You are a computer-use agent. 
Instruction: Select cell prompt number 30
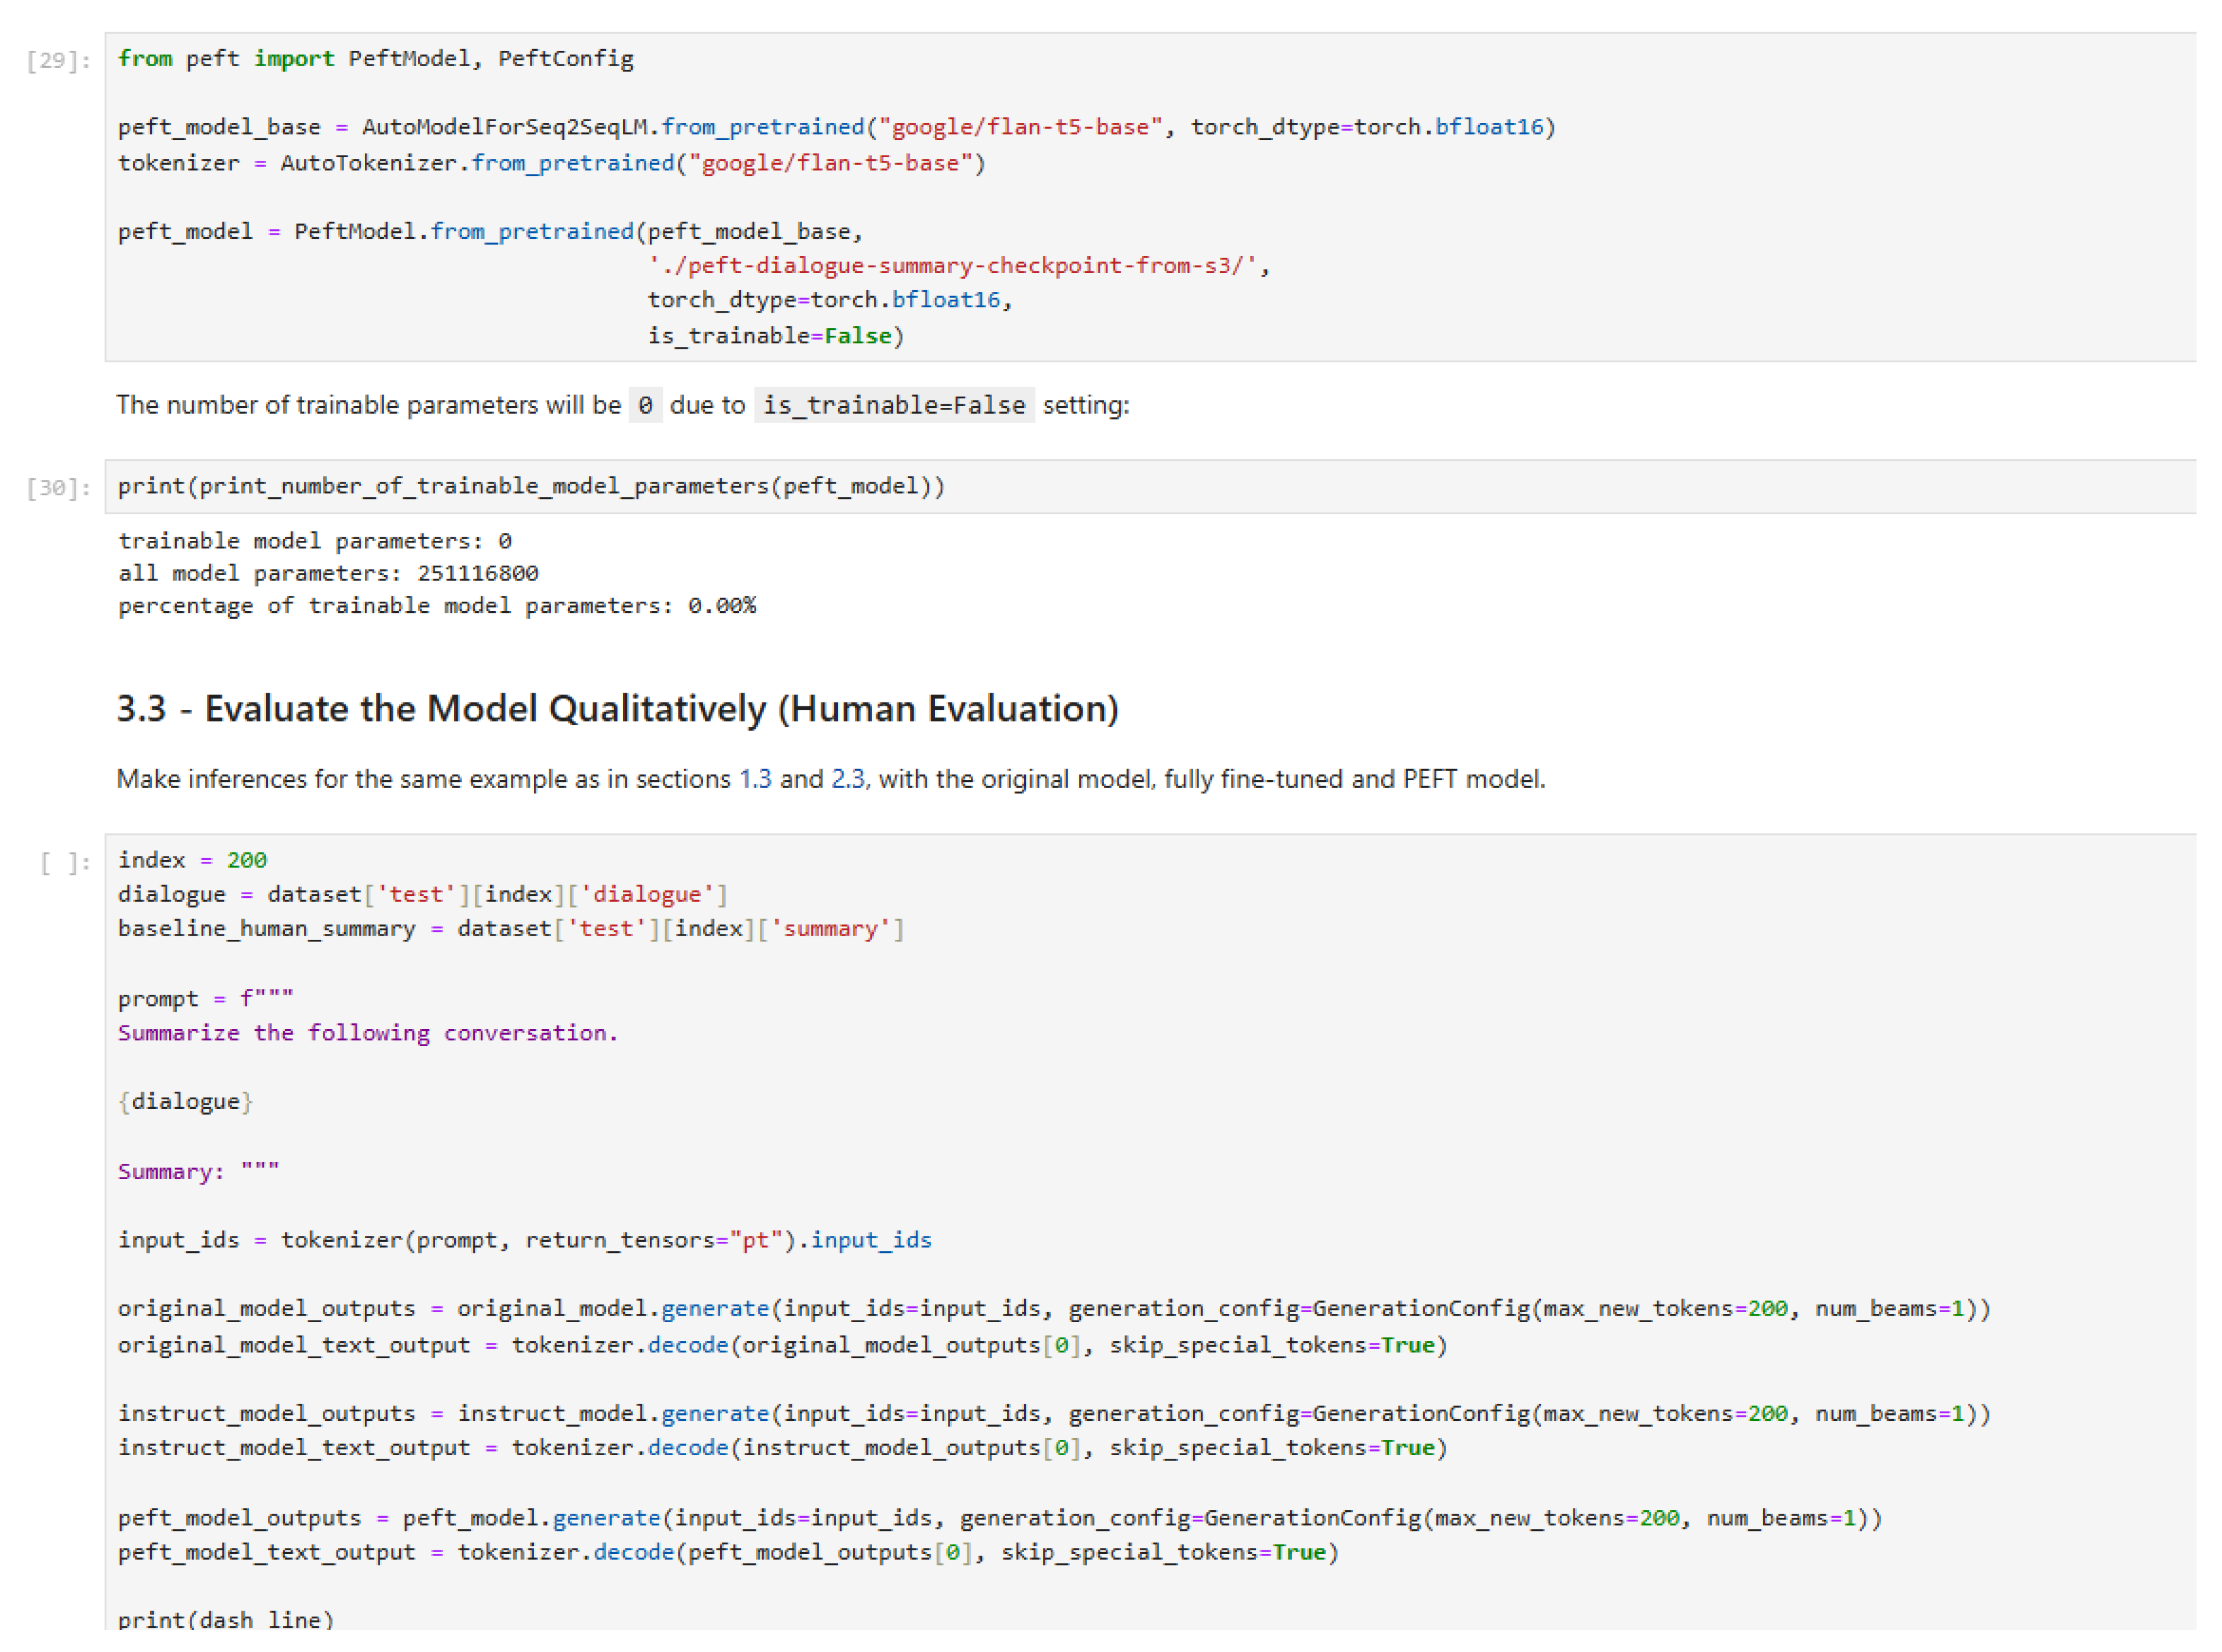58,488
